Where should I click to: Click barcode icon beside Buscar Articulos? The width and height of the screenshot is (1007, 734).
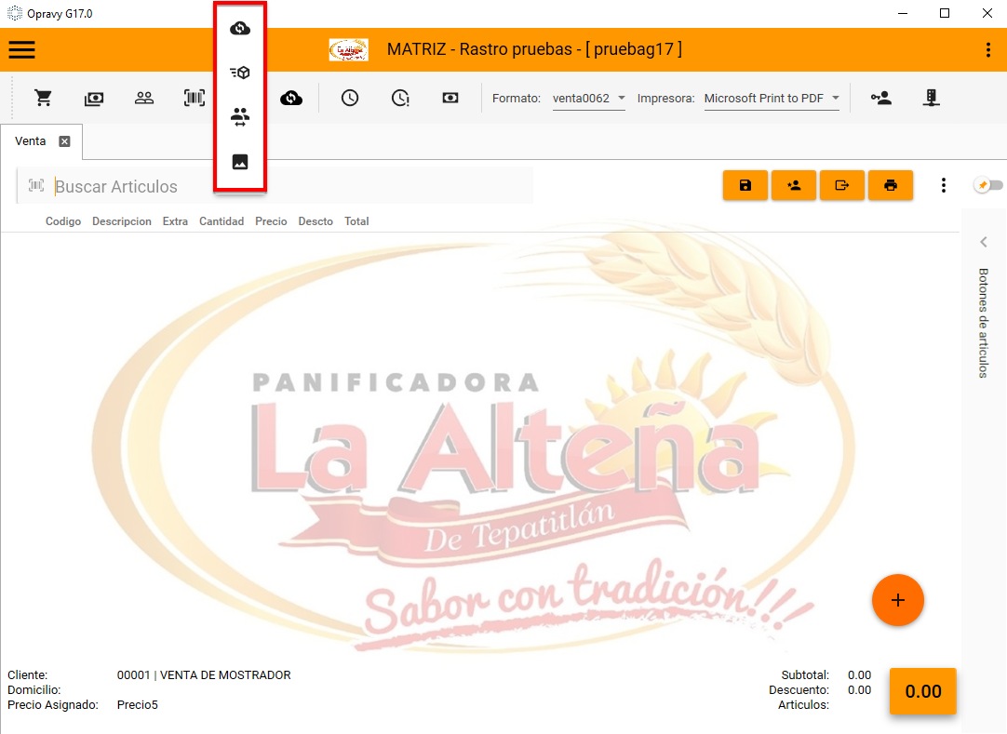[36, 185]
